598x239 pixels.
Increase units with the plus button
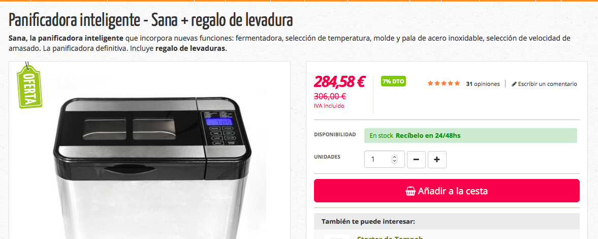click(437, 160)
